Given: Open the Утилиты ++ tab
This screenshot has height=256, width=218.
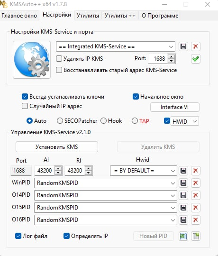Looking at the screenshot, I should pos(120,16).
